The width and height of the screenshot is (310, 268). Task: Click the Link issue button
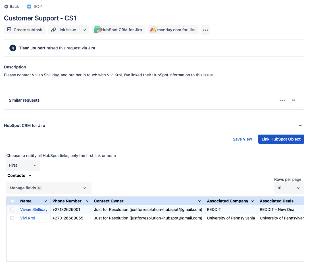(x=64, y=30)
